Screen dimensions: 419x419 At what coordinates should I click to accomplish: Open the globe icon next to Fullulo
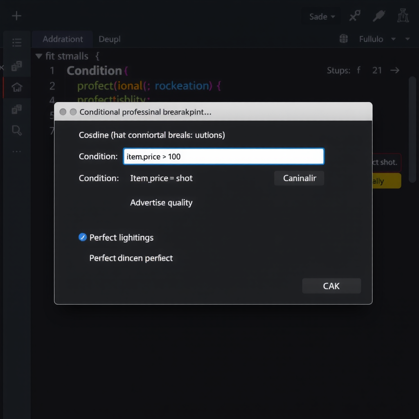pyautogui.click(x=343, y=39)
